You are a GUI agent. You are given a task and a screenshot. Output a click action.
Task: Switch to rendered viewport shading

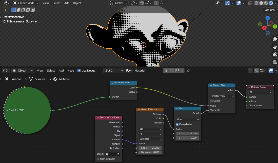coord(271,3)
